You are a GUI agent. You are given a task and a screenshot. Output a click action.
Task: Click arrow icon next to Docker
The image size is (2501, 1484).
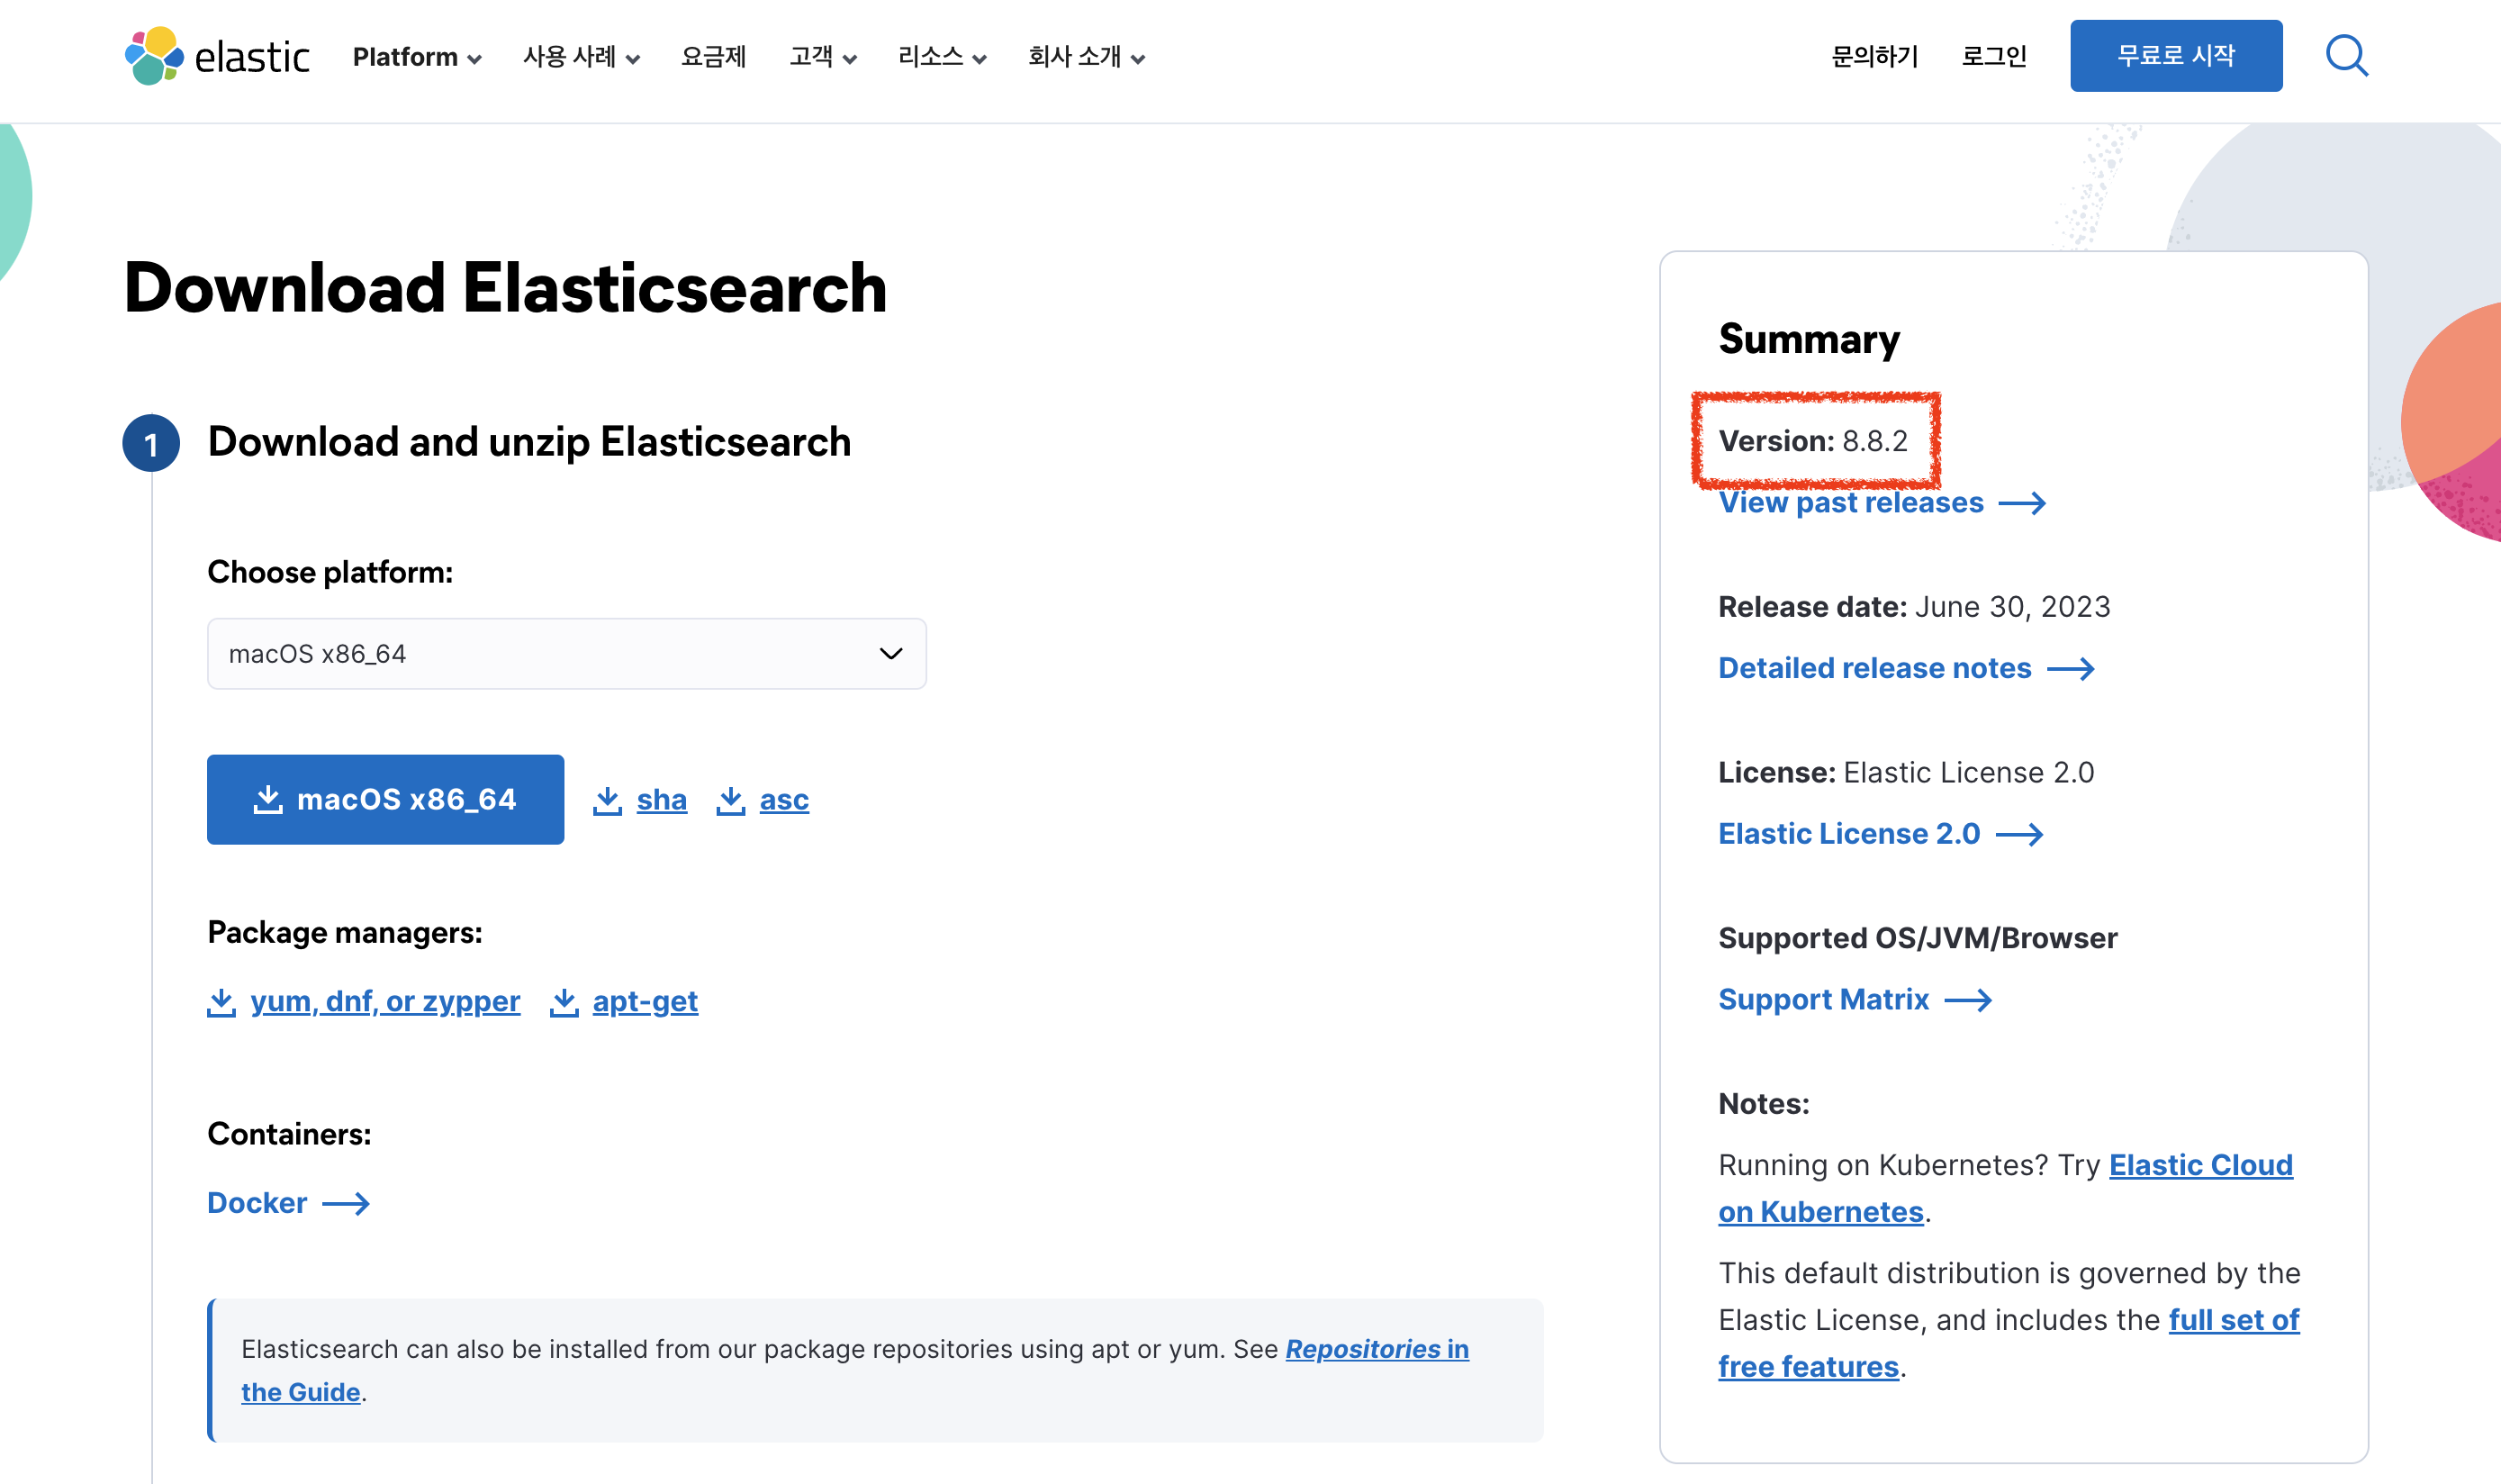coord(346,1204)
